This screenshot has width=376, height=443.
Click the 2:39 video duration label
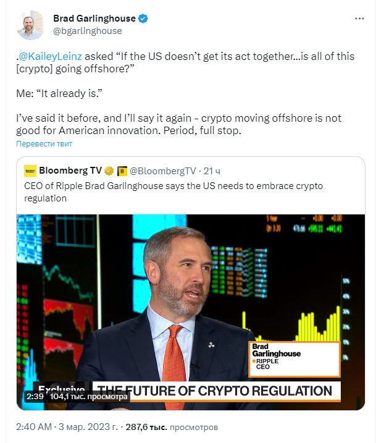click(x=35, y=396)
